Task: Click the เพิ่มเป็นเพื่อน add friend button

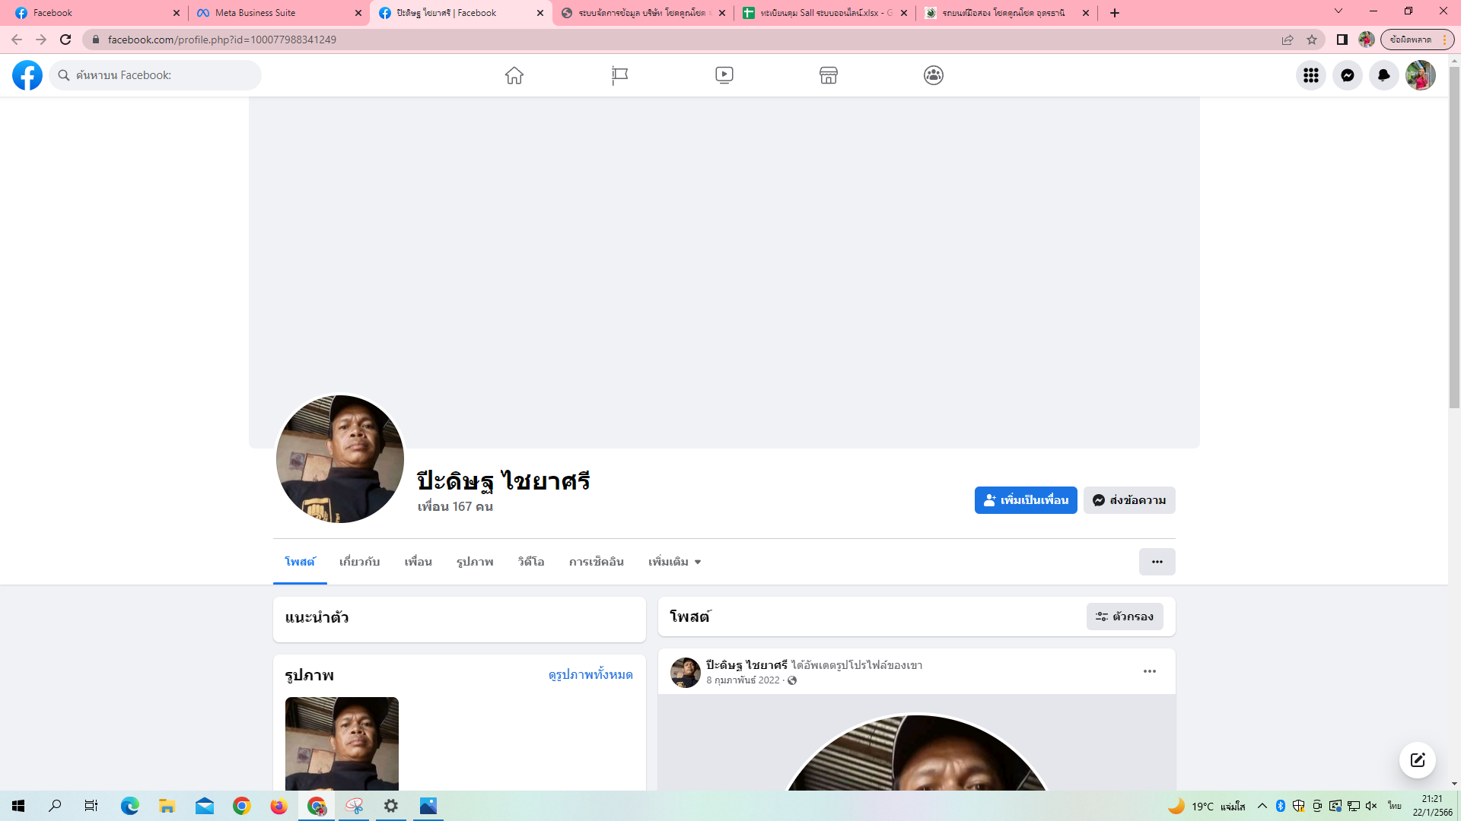Action: click(x=1025, y=500)
